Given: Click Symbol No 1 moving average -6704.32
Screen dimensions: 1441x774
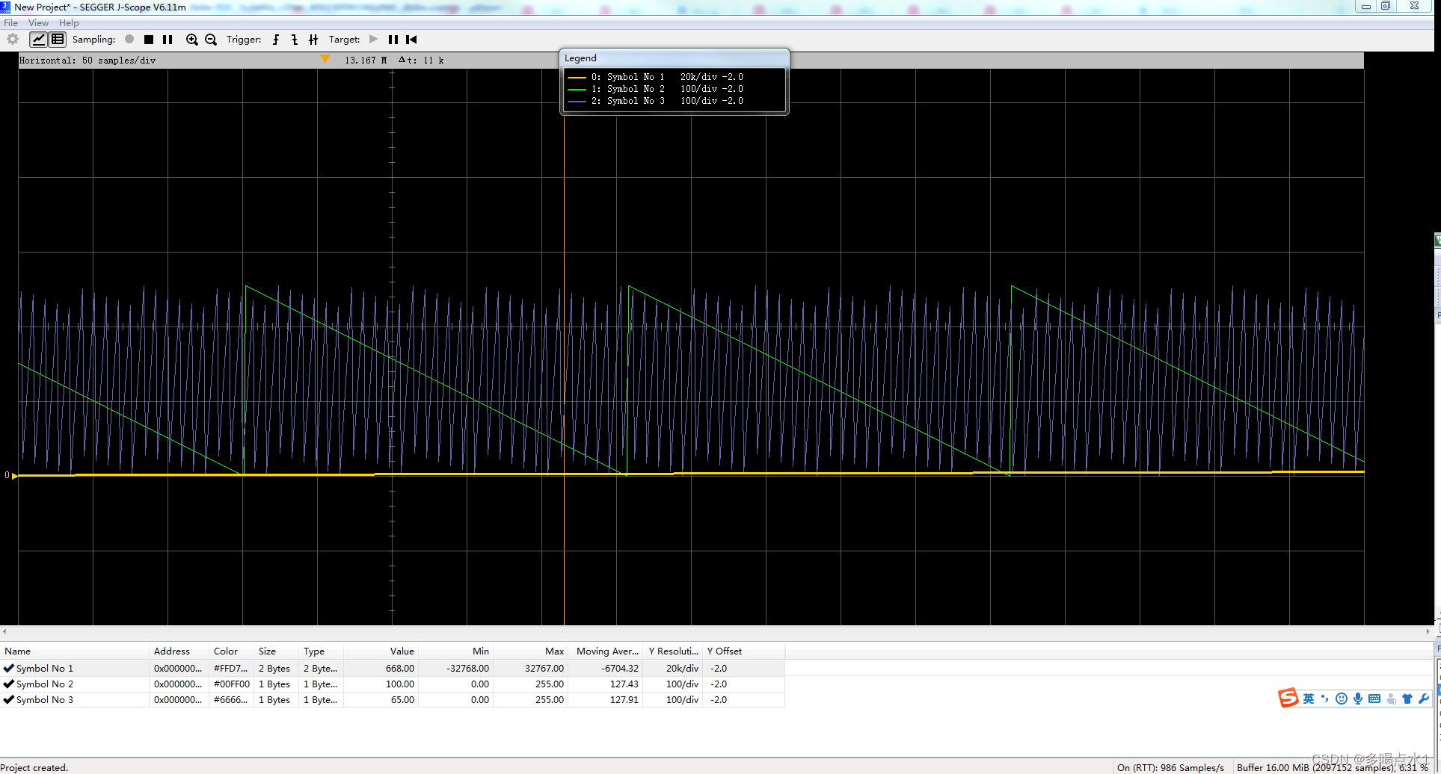Looking at the screenshot, I should (x=605, y=669).
